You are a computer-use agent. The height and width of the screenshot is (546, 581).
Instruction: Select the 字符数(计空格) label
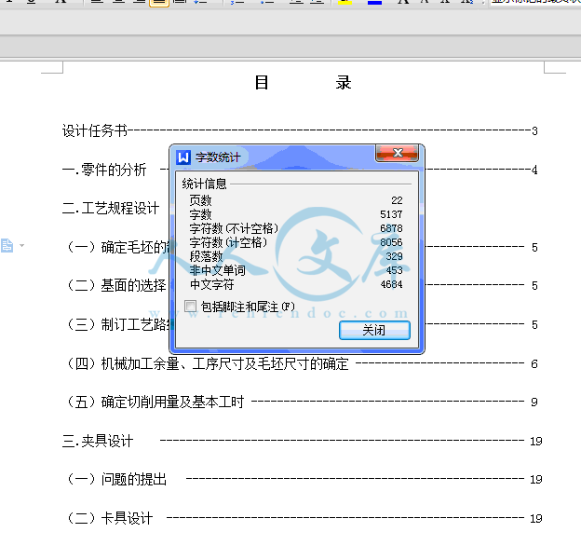coord(228,242)
